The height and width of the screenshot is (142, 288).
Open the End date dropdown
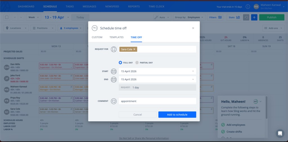pyautogui.click(x=157, y=79)
